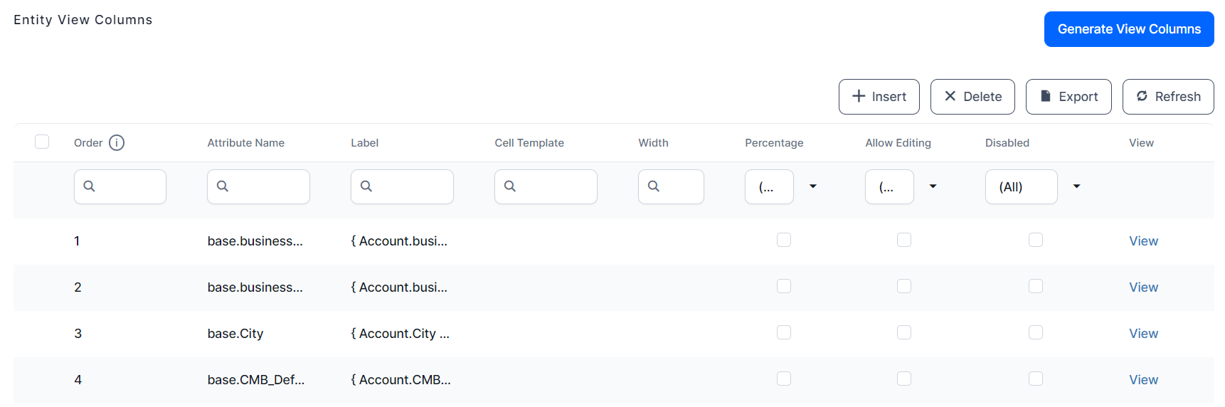Sort by Label column header
Screen dimensions: 1225x407
tap(364, 143)
